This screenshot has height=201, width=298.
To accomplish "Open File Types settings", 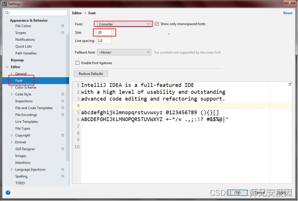I will (23, 128).
